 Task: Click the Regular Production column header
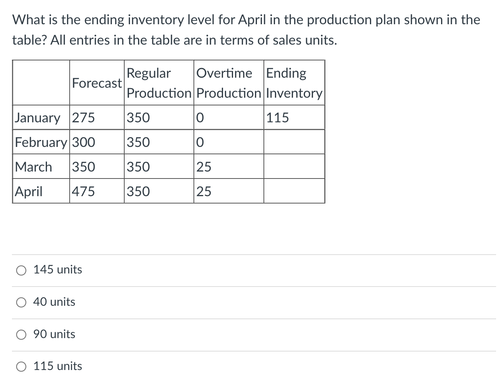[x=158, y=82]
